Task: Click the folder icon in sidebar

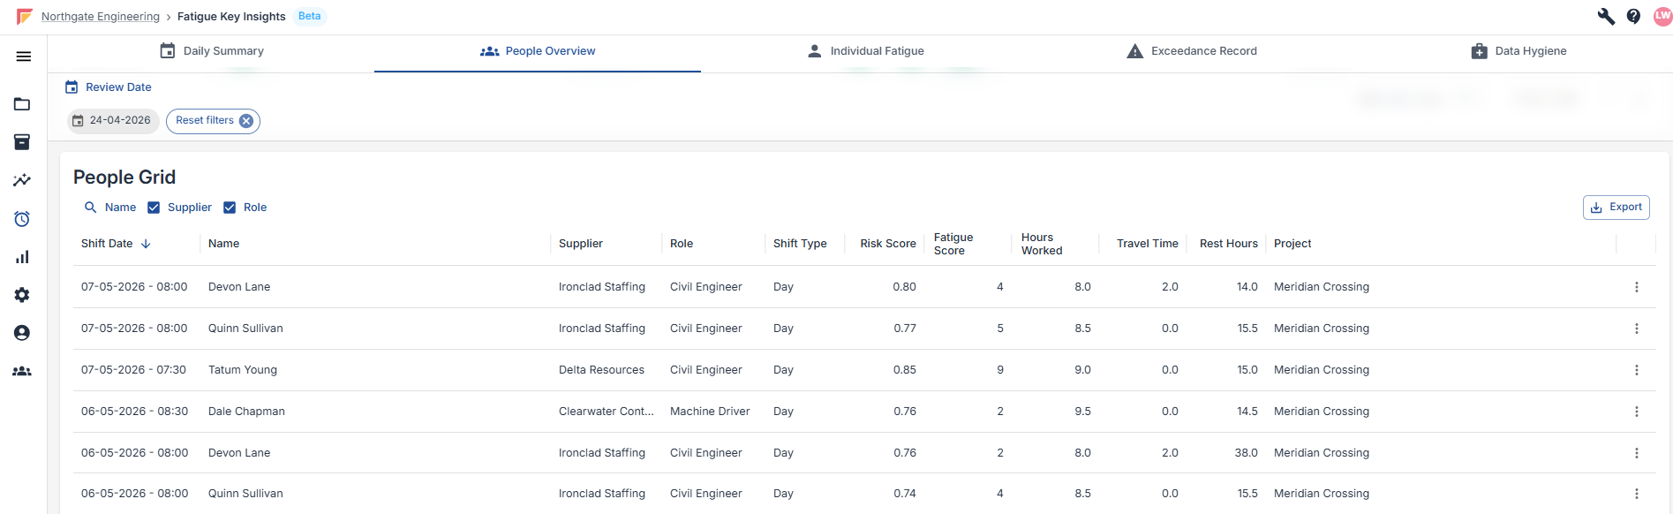Action: 22,104
